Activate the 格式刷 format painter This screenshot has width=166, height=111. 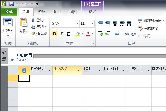click(x=39, y=33)
